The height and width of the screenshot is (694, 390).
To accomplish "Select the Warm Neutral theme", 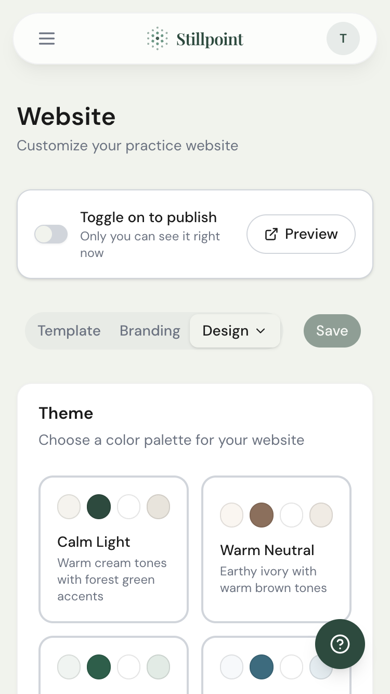I will (276, 549).
